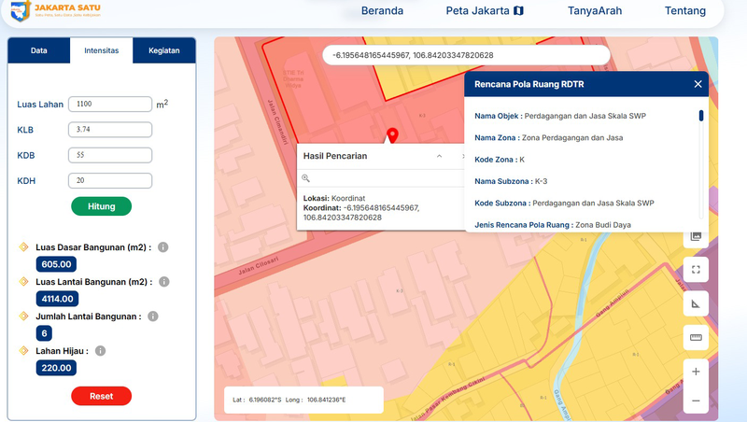This screenshot has width=747, height=422.
Task: Click the 'Jalan Cilosari' street label
Action: 258,266
